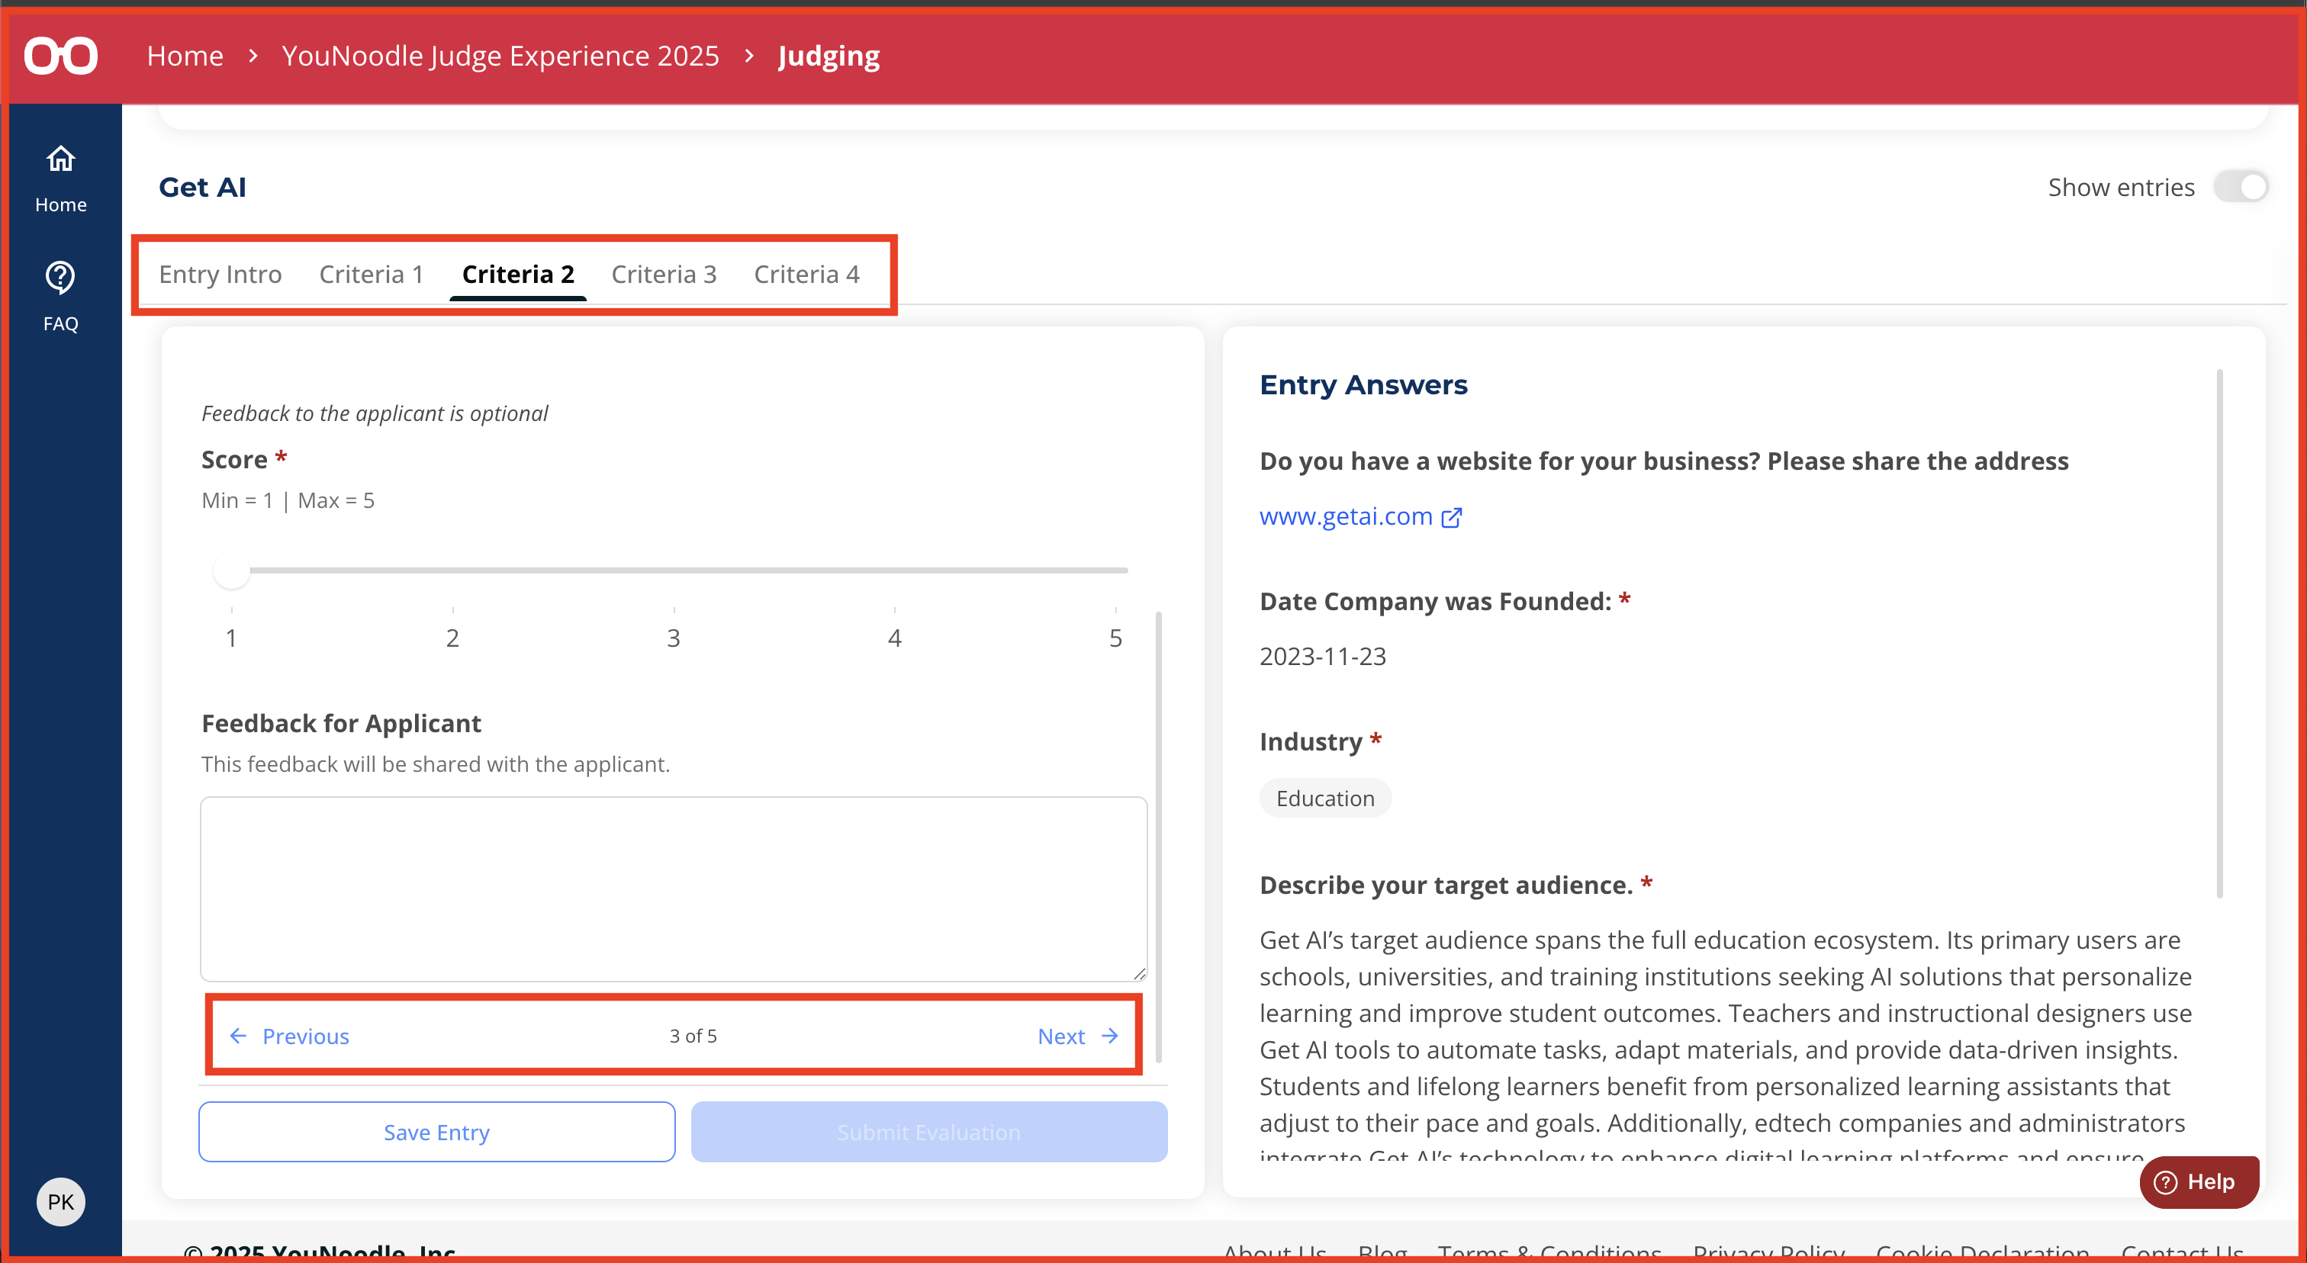The height and width of the screenshot is (1263, 2307).
Task: Click the YouNoodle glasses logo
Action: click(61, 56)
